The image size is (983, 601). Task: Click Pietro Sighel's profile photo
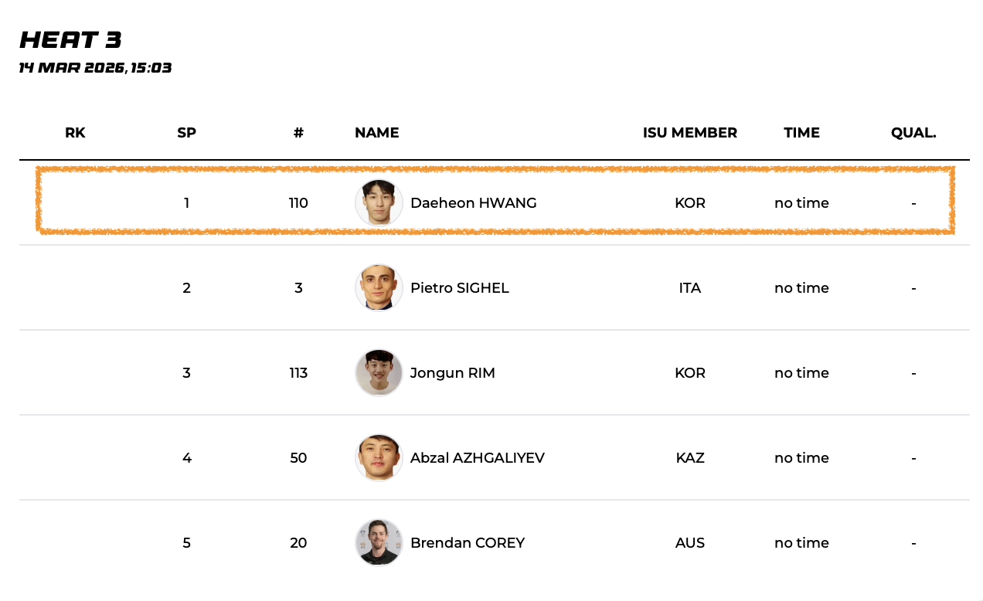pos(379,288)
